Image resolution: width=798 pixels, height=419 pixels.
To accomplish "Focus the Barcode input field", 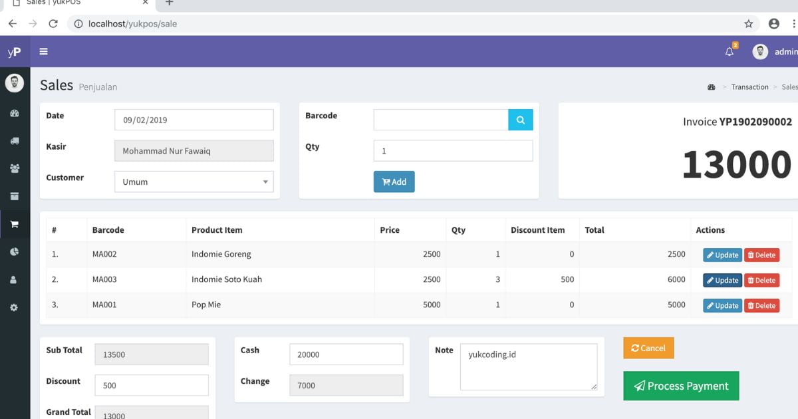I will (x=441, y=120).
